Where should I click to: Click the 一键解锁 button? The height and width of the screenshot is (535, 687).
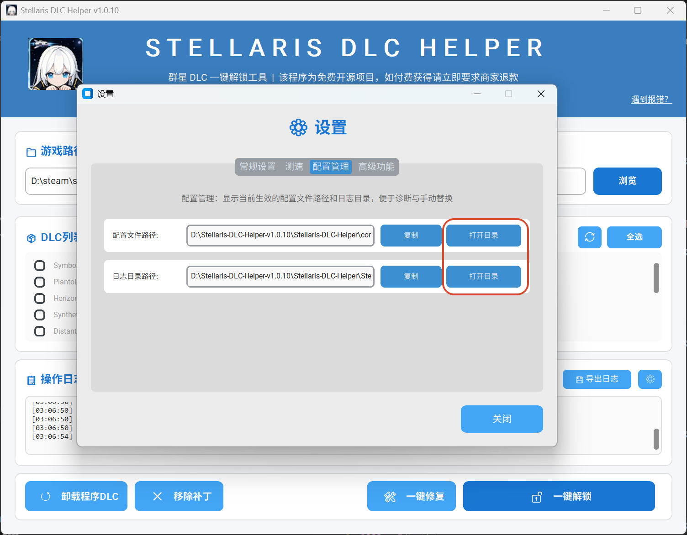(x=559, y=496)
